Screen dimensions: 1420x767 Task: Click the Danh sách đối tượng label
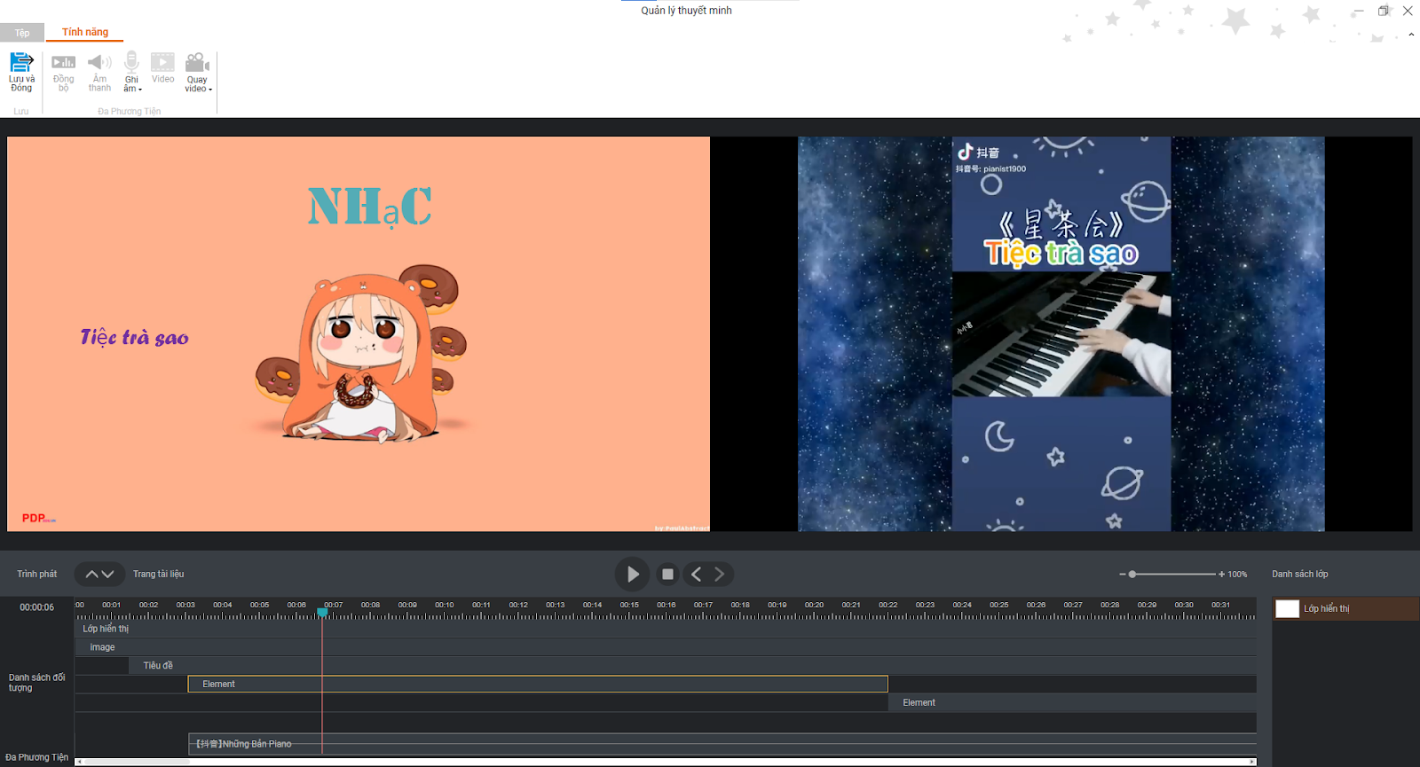(37, 683)
